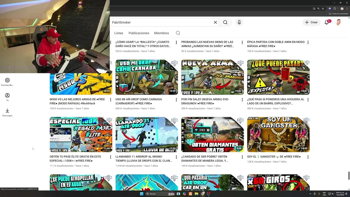Screen dimensions: 350x197
Task: Open options for SOY EL GANGSTER video
Action: (308, 157)
